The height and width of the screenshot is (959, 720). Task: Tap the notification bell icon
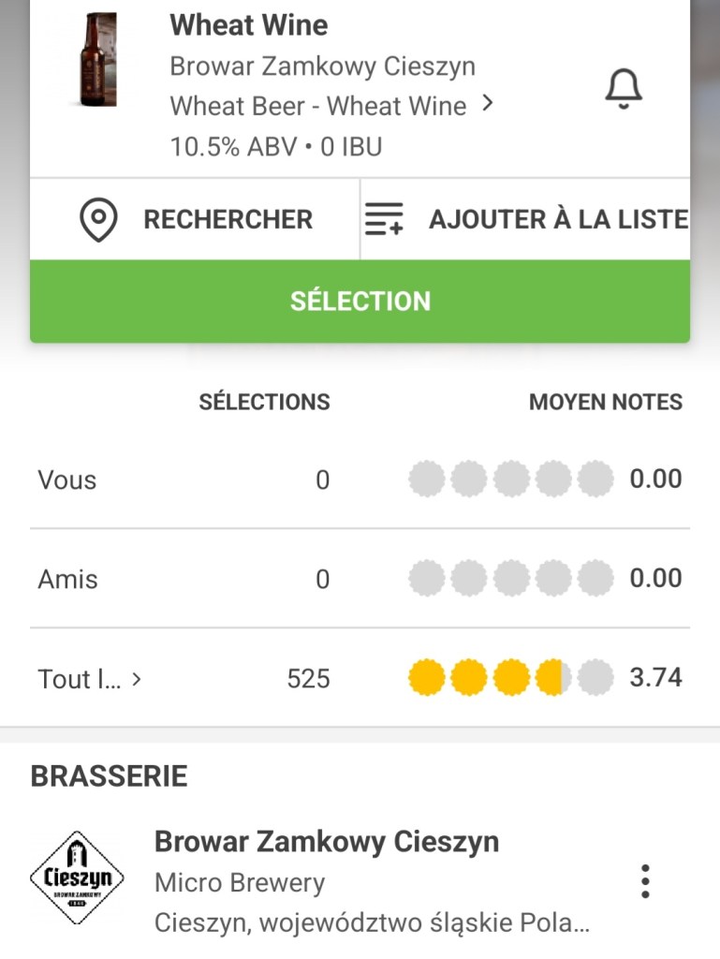point(623,90)
